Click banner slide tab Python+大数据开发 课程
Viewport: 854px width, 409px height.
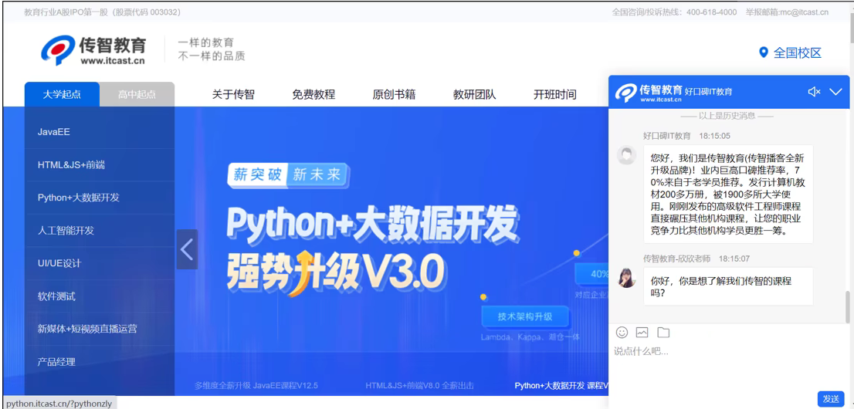pyautogui.click(x=561, y=386)
